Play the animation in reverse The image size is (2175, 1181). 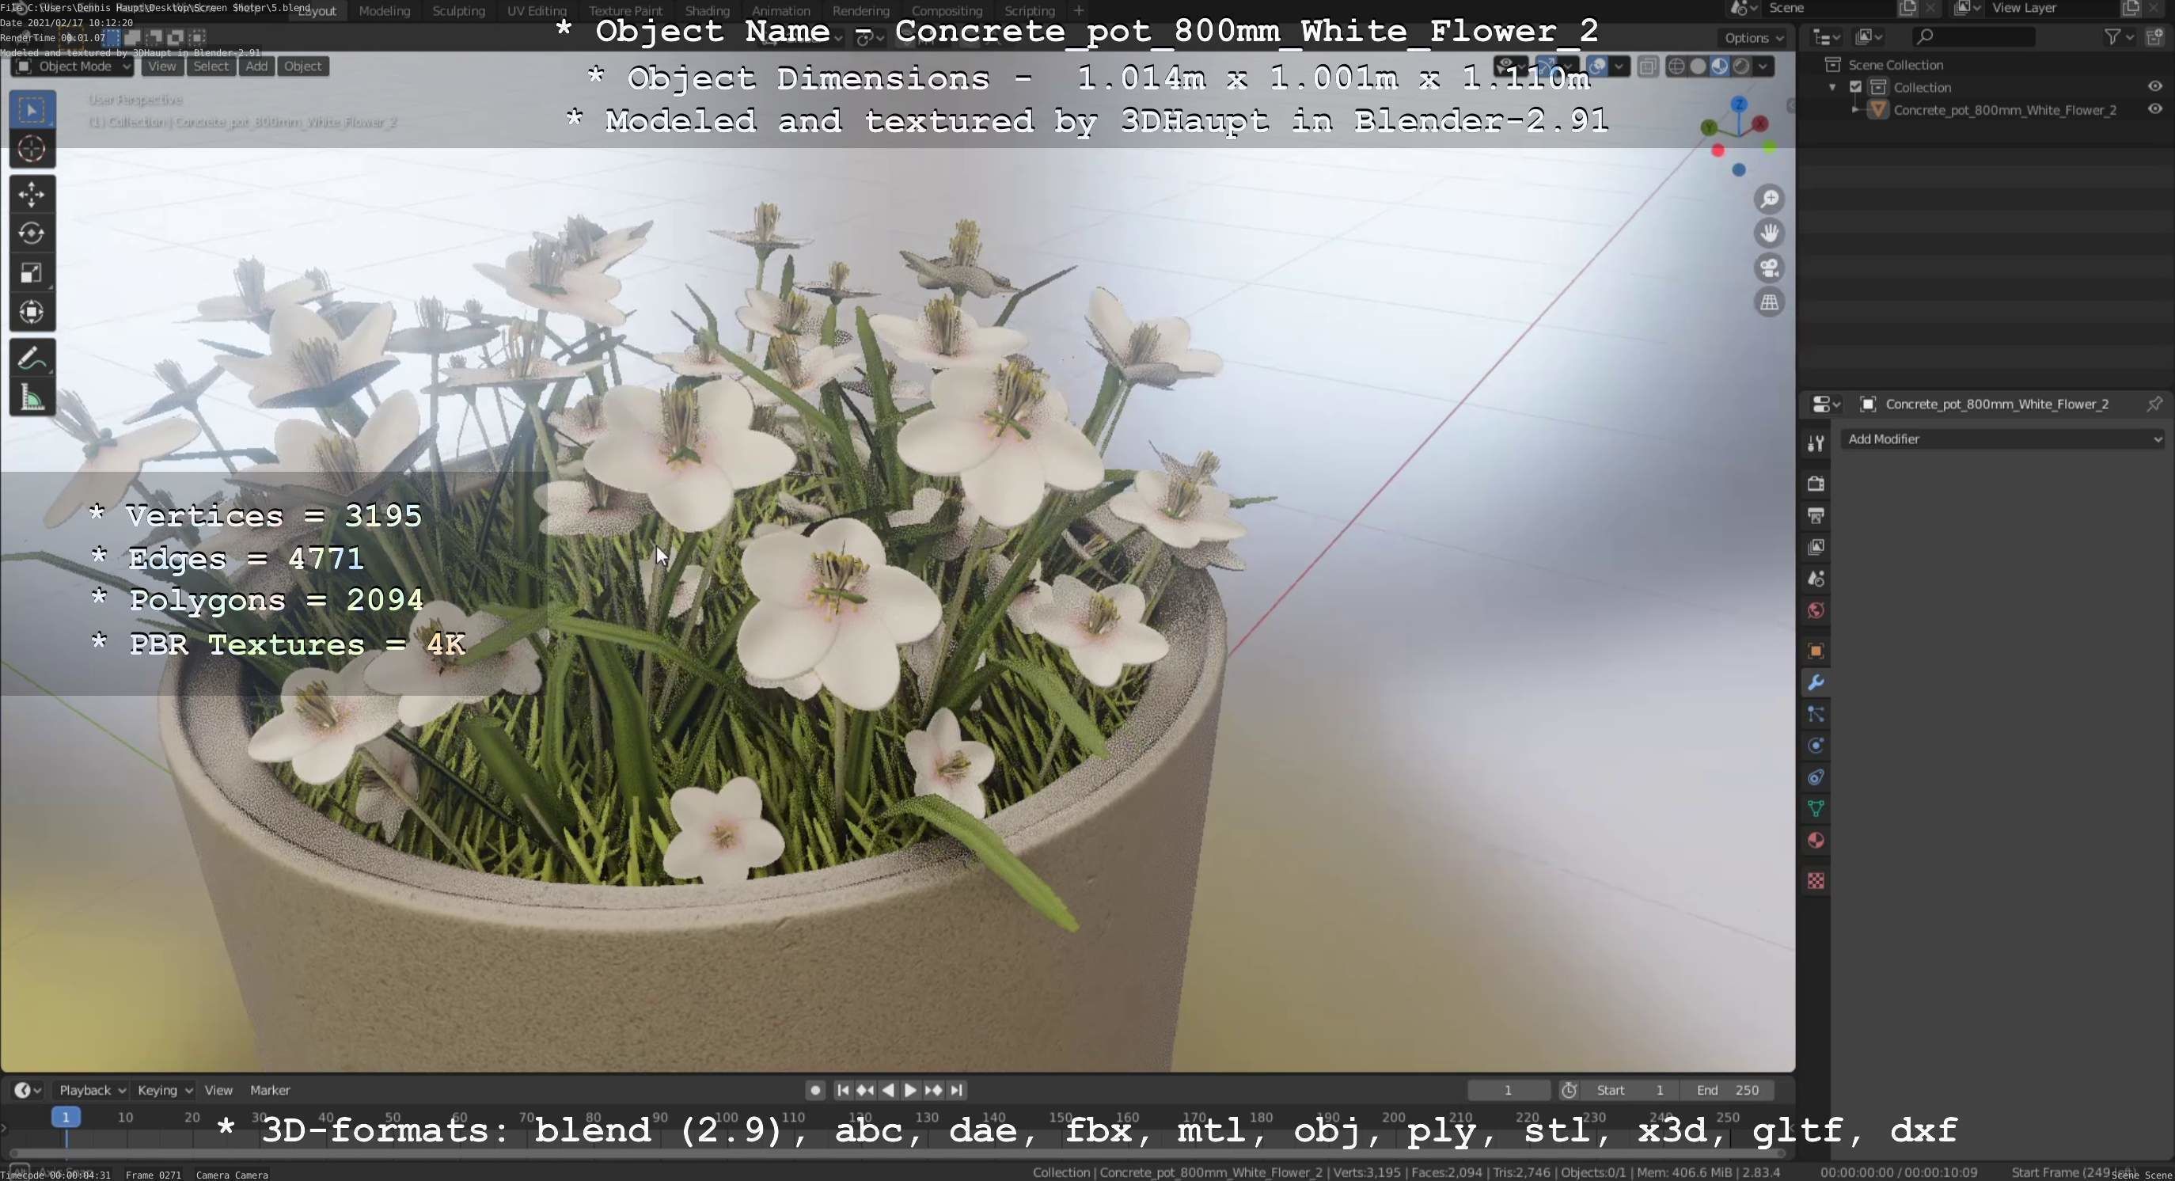tap(888, 1091)
